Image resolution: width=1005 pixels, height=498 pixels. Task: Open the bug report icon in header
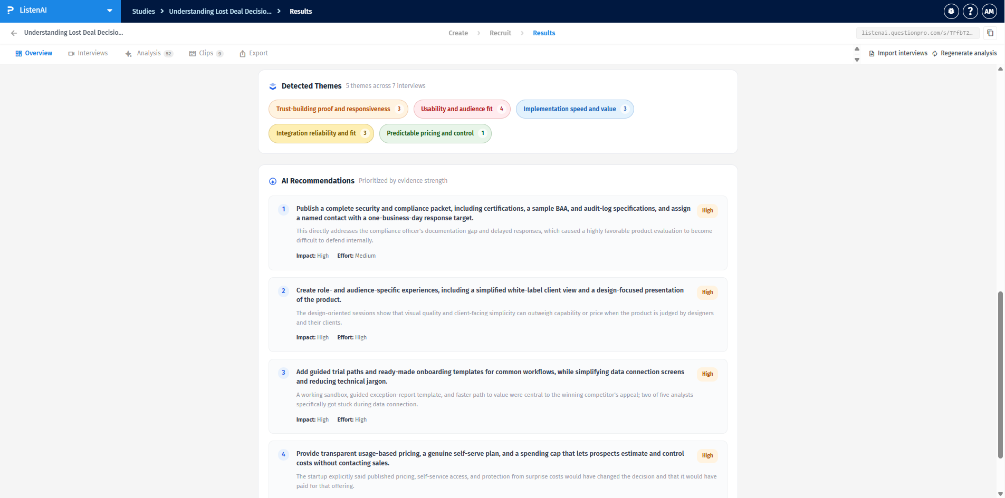pos(951,11)
